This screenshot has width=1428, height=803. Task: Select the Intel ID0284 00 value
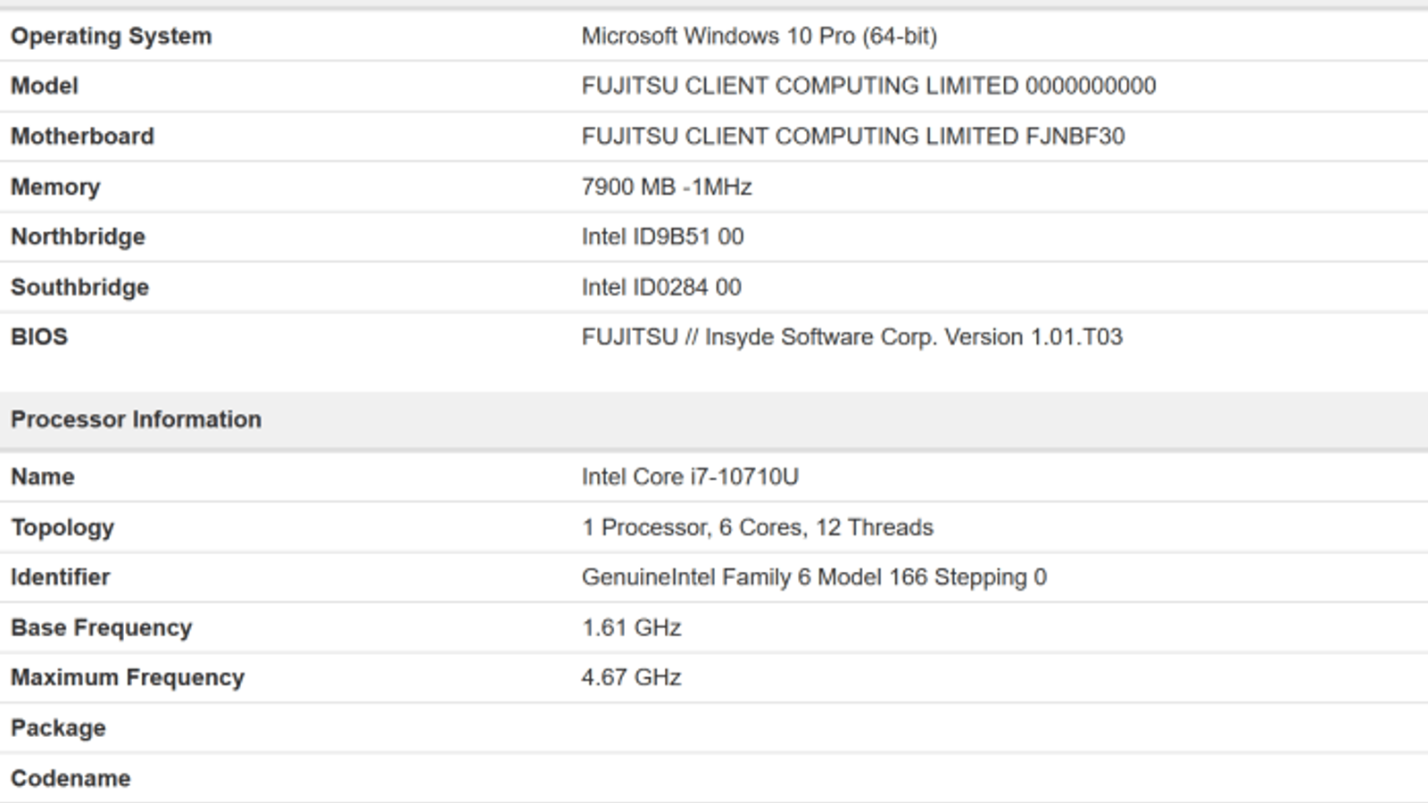coord(661,287)
